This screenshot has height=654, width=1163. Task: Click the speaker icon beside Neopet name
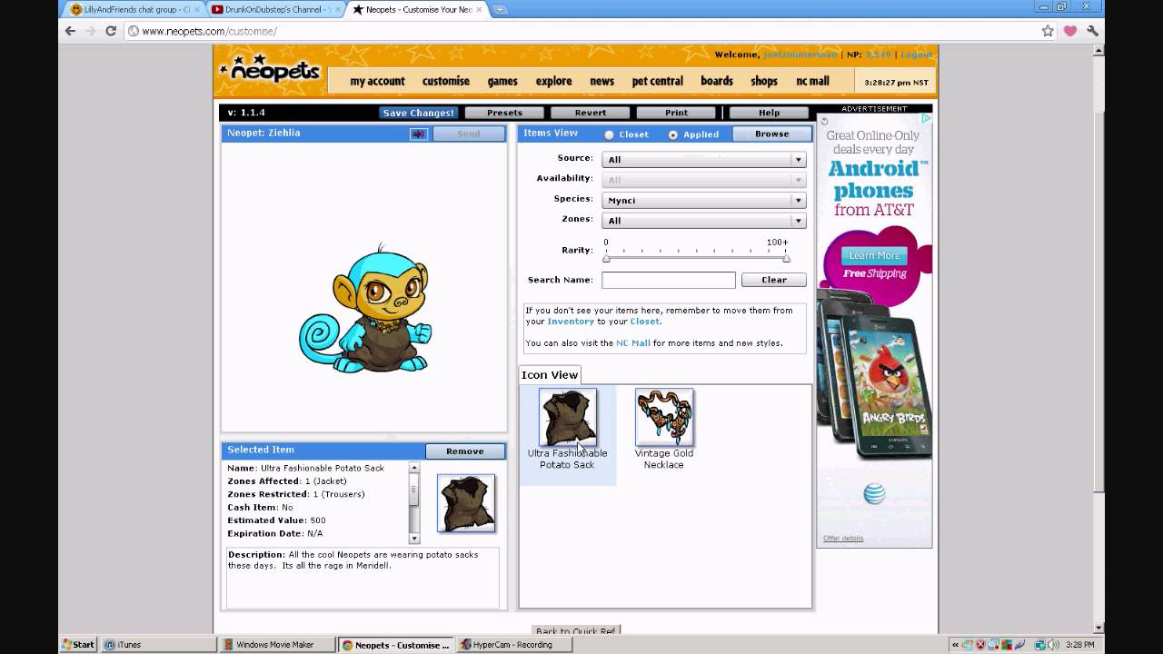click(x=418, y=134)
